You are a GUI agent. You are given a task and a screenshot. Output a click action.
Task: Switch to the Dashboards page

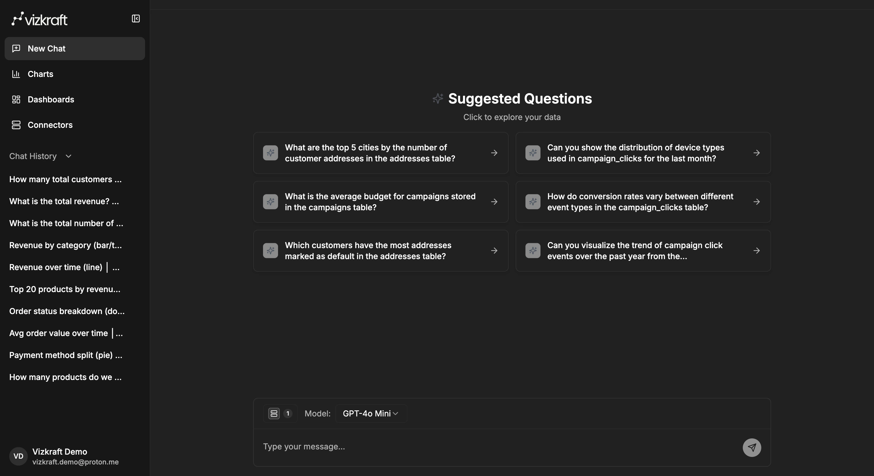tap(51, 99)
